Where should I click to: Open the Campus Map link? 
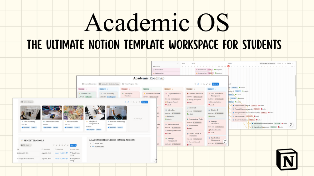(x=98, y=144)
